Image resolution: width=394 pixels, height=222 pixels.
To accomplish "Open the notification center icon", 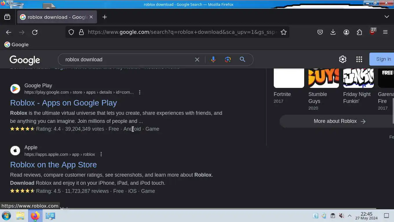I will 386,216.
